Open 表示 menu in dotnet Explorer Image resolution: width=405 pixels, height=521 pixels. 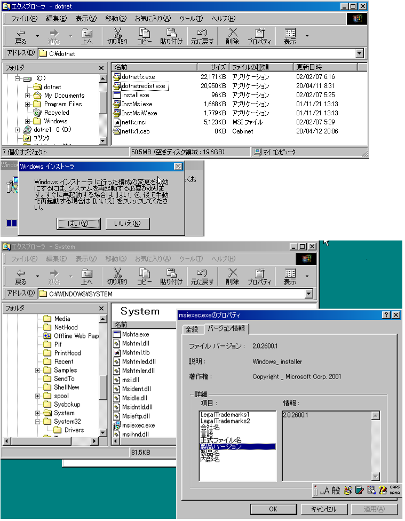86,19
